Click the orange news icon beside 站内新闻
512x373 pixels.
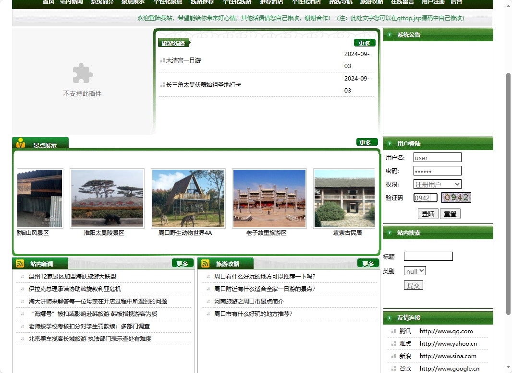pyautogui.click(x=20, y=263)
